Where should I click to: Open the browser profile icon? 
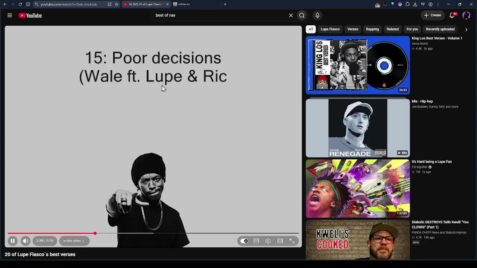[430, 4]
